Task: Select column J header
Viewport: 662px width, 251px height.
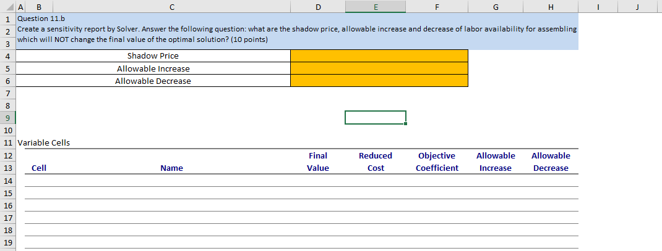Action: tap(637, 6)
